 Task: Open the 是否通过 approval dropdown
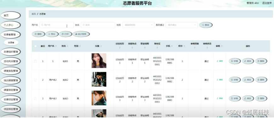181,25
